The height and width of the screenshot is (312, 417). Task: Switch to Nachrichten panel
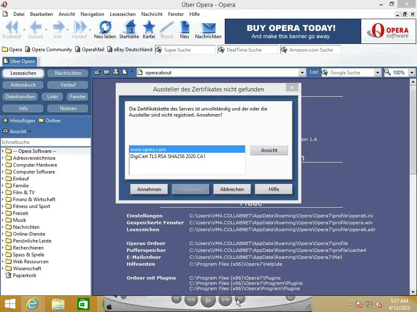68,73
